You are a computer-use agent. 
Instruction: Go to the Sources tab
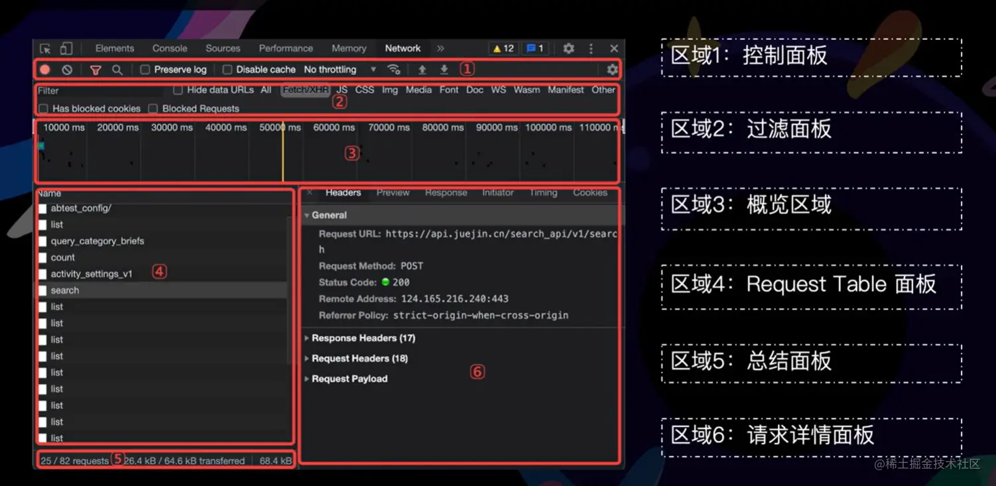click(x=223, y=48)
